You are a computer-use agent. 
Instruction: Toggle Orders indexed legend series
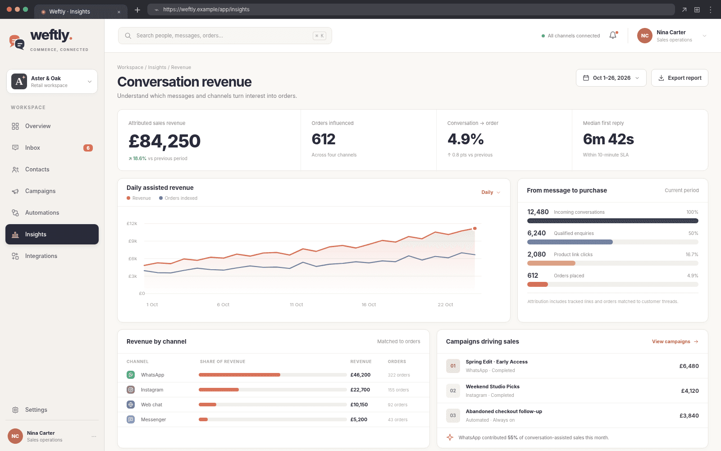(x=178, y=198)
